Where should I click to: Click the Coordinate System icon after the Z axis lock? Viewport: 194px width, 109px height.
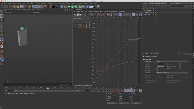click(45, 7)
